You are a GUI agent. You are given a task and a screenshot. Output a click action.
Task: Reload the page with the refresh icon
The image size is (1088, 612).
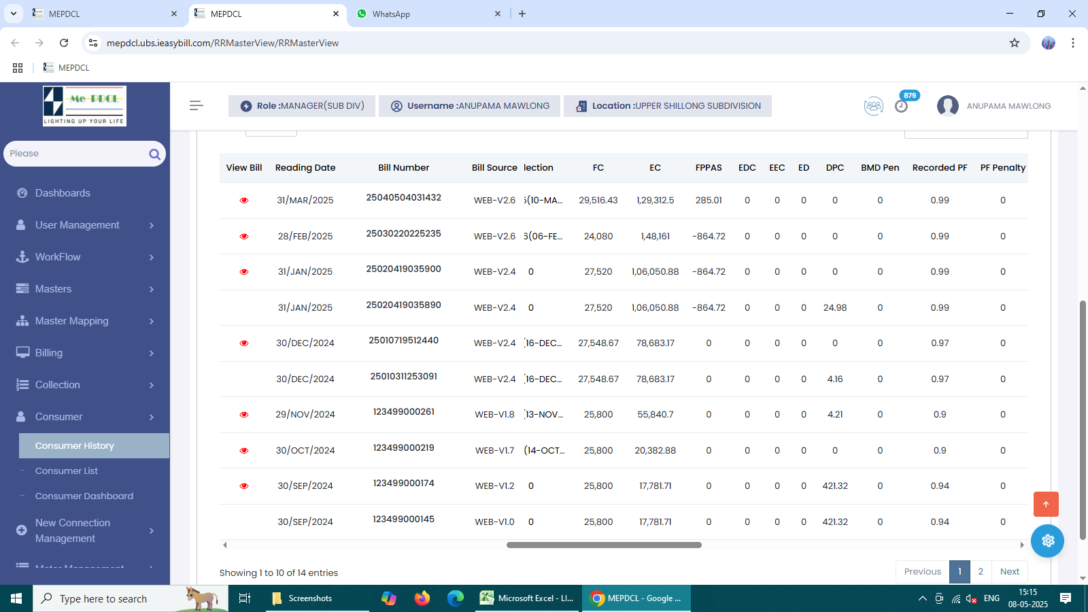64,43
